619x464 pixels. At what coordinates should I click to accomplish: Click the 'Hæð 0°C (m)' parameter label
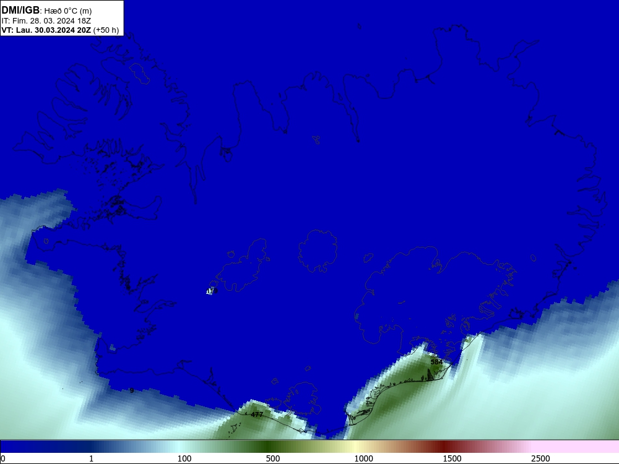click(x=68, y=11)
